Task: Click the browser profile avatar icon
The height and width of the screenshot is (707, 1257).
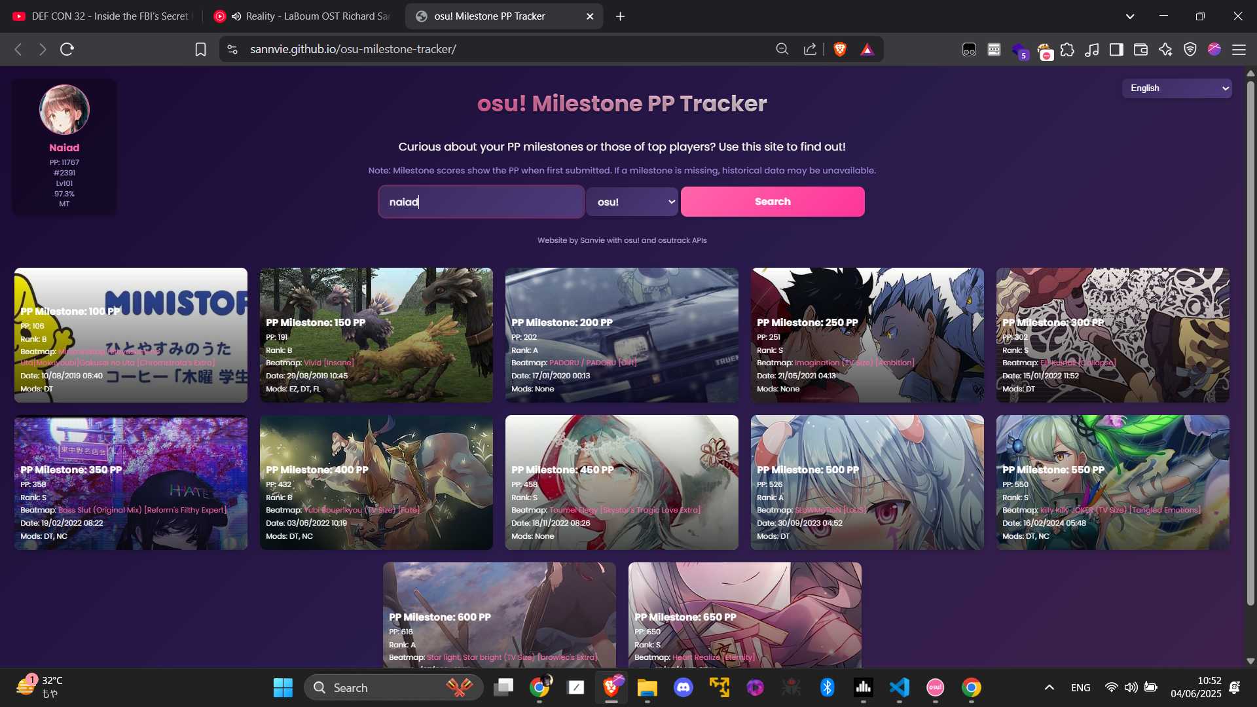Action: (1214, 49)
